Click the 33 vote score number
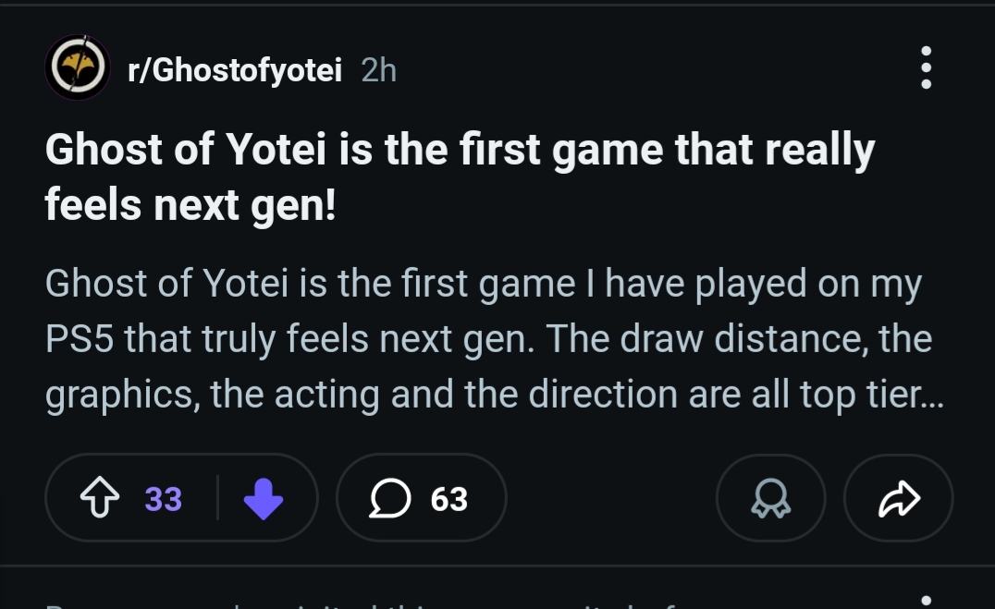Viewport: 995px width, 609px height. click(164, 499)
